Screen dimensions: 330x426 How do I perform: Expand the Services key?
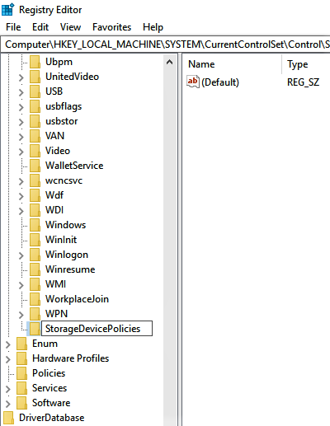[x=8, y=389]
